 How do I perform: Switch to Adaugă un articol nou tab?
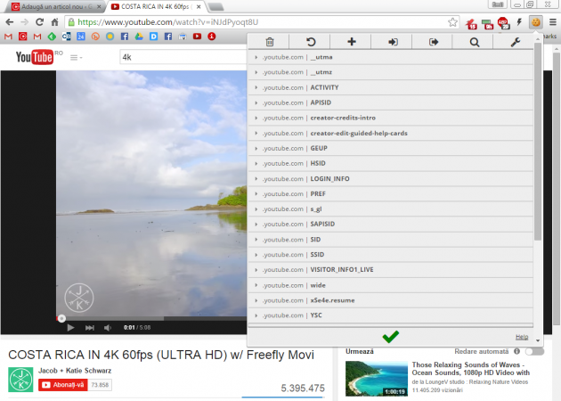pos(55,7)
